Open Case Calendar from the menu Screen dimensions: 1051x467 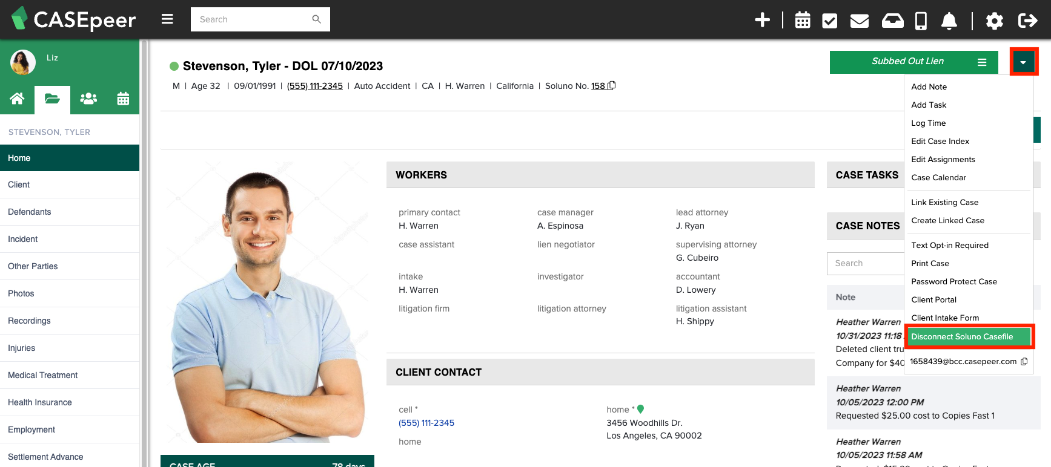[938, 177]
